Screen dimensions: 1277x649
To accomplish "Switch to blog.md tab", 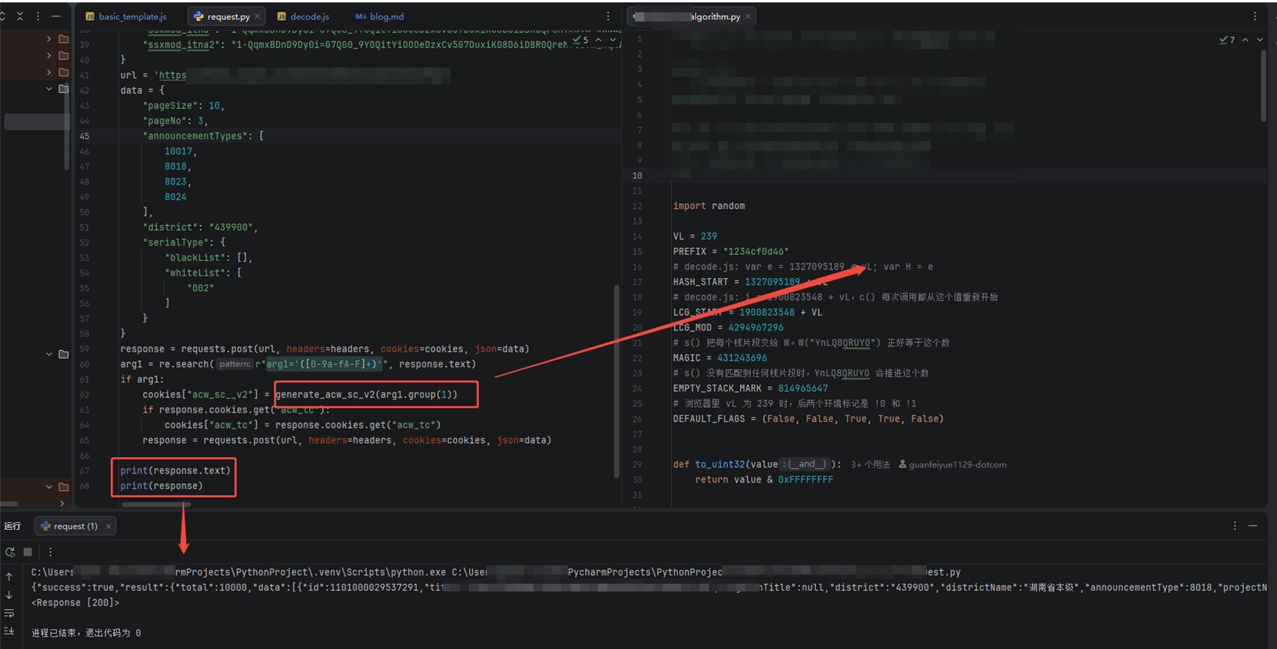I will pyautogui.click(x=380, y=16).
